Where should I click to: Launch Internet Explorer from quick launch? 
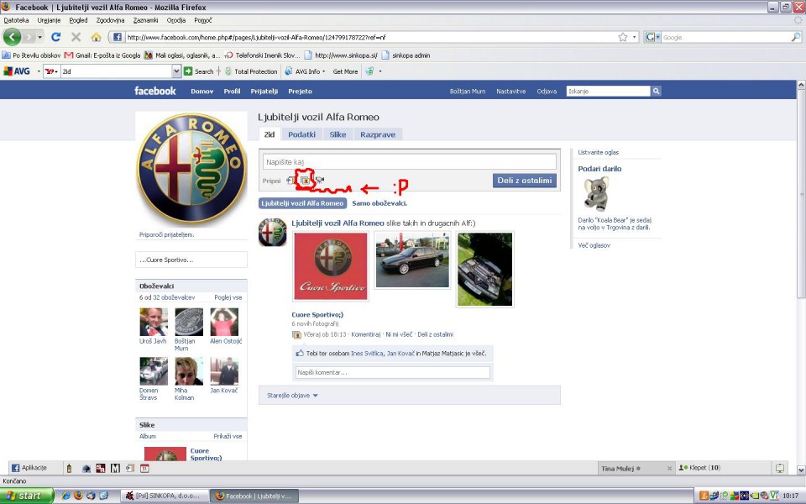click(x=65, y=496)
